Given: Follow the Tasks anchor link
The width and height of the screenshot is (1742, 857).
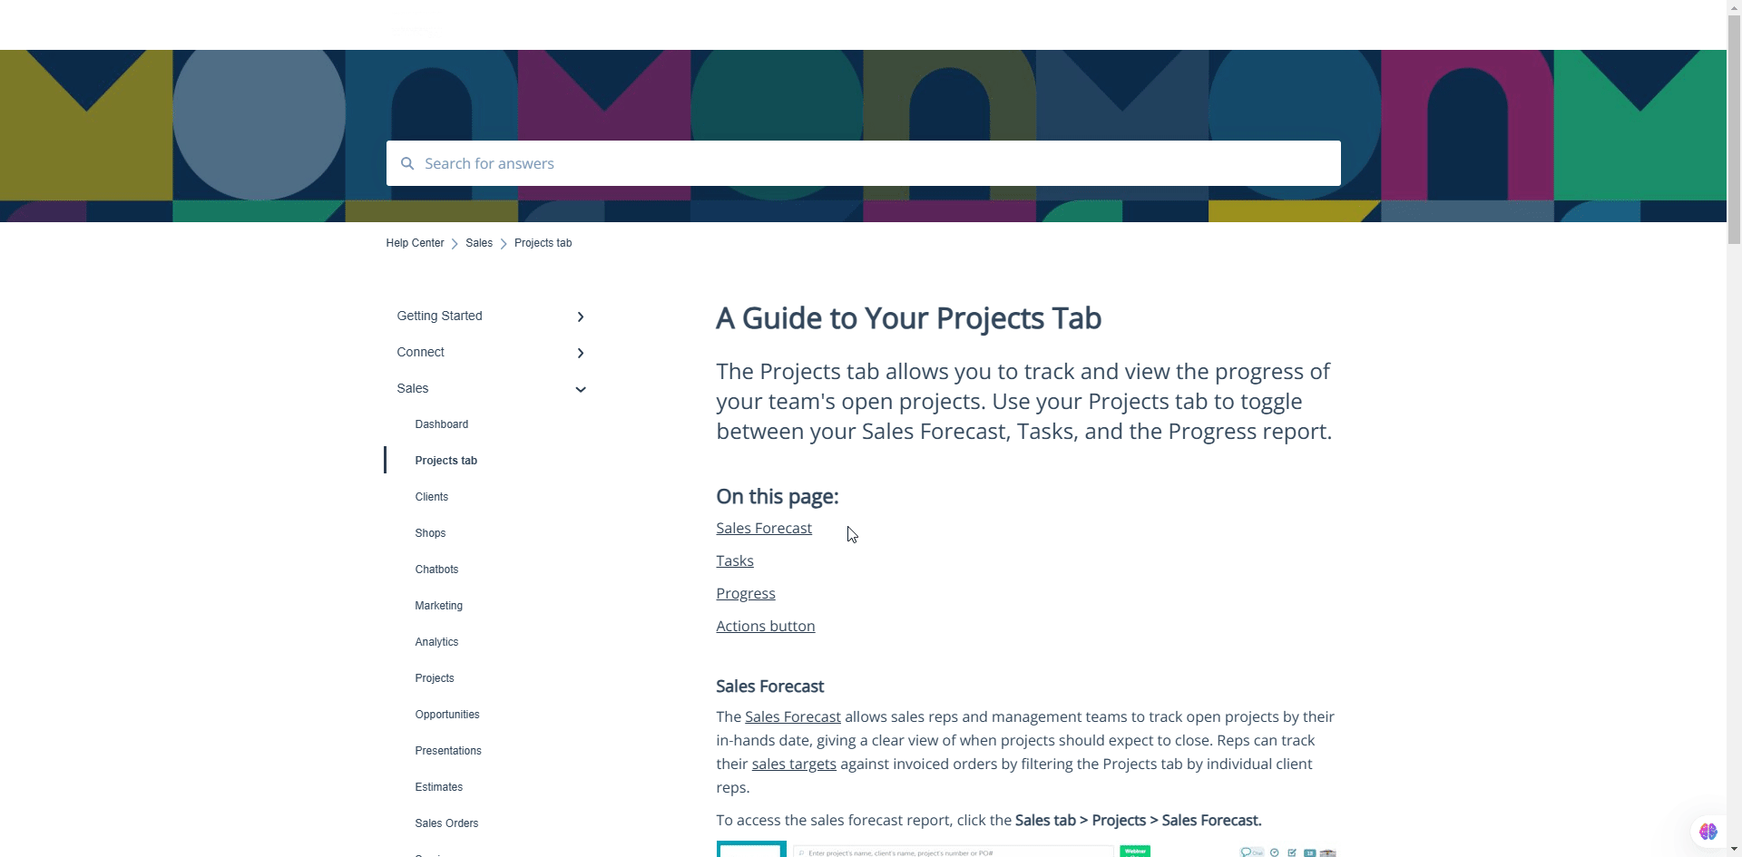Looking at the screenshot, I should (x=735, y=561).
